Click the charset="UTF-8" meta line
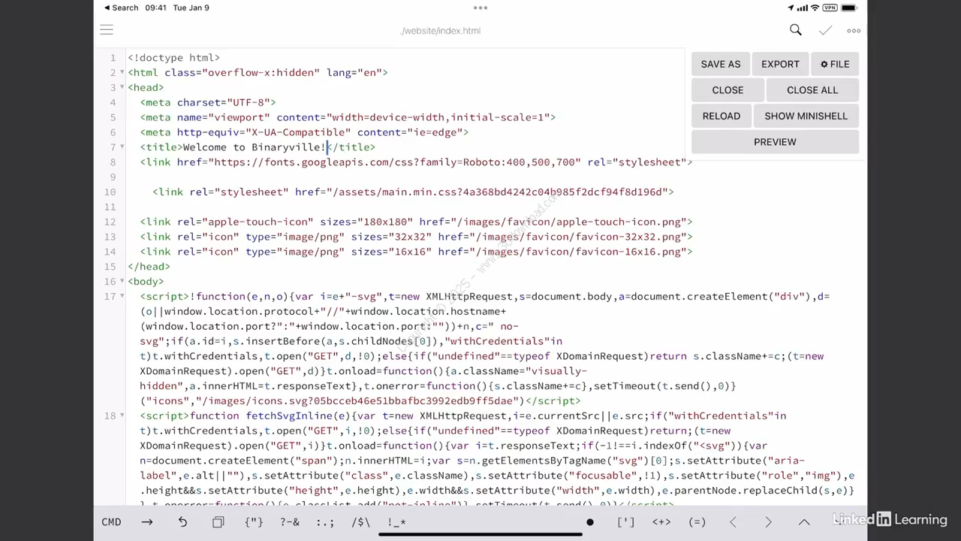 [x=208, y=102]
